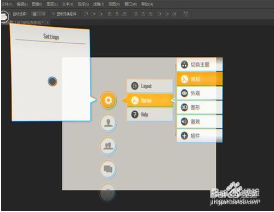This screenshot has width=274, height=212.
Task: Click Distribute left edges icon
Action: 159,14
